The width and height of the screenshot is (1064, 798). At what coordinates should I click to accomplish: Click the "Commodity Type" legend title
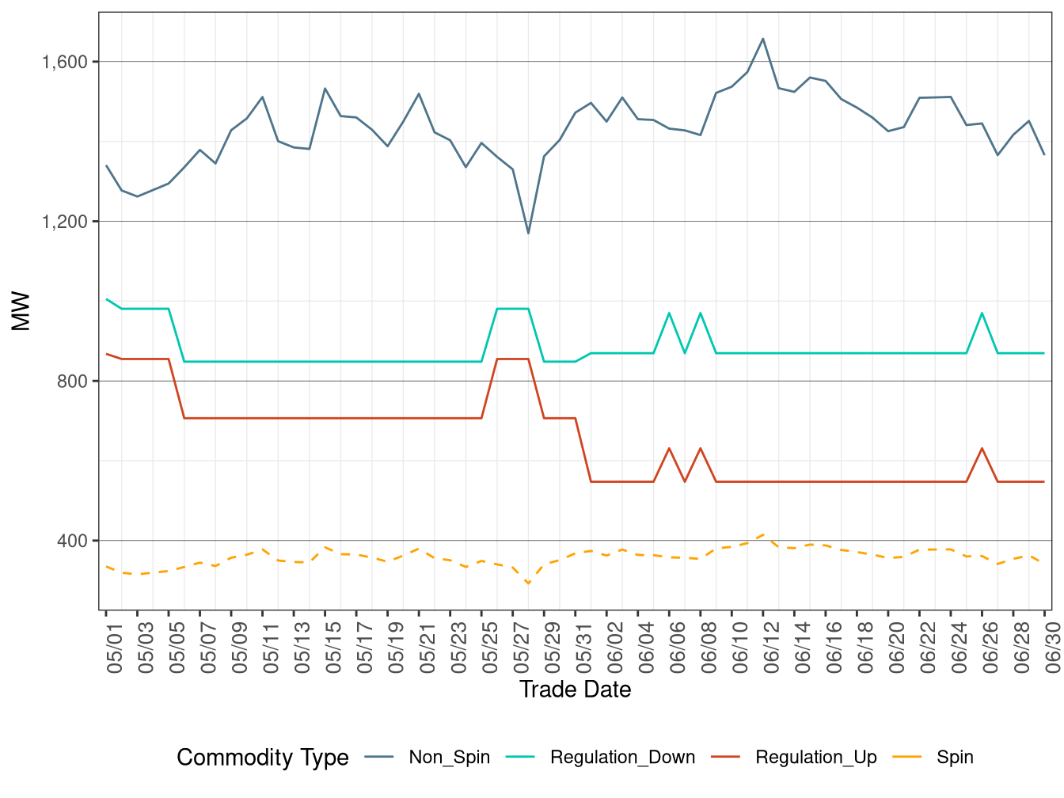point(263,758)
